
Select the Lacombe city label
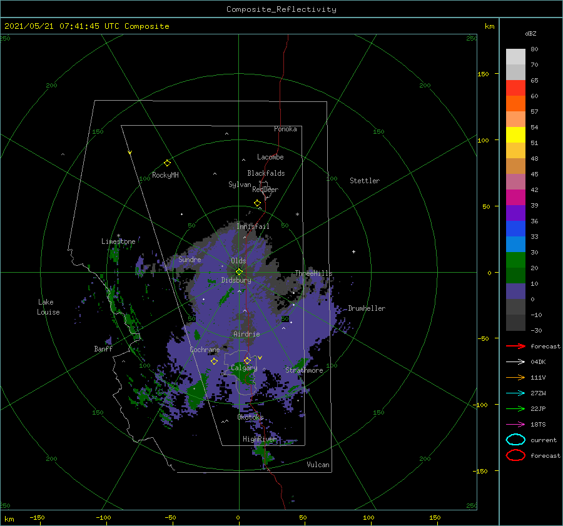(270, 157)
